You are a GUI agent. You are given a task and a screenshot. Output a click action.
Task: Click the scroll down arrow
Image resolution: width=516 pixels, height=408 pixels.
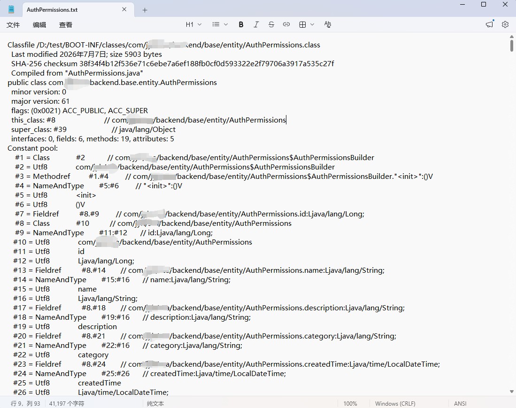(x=511, y=392)
